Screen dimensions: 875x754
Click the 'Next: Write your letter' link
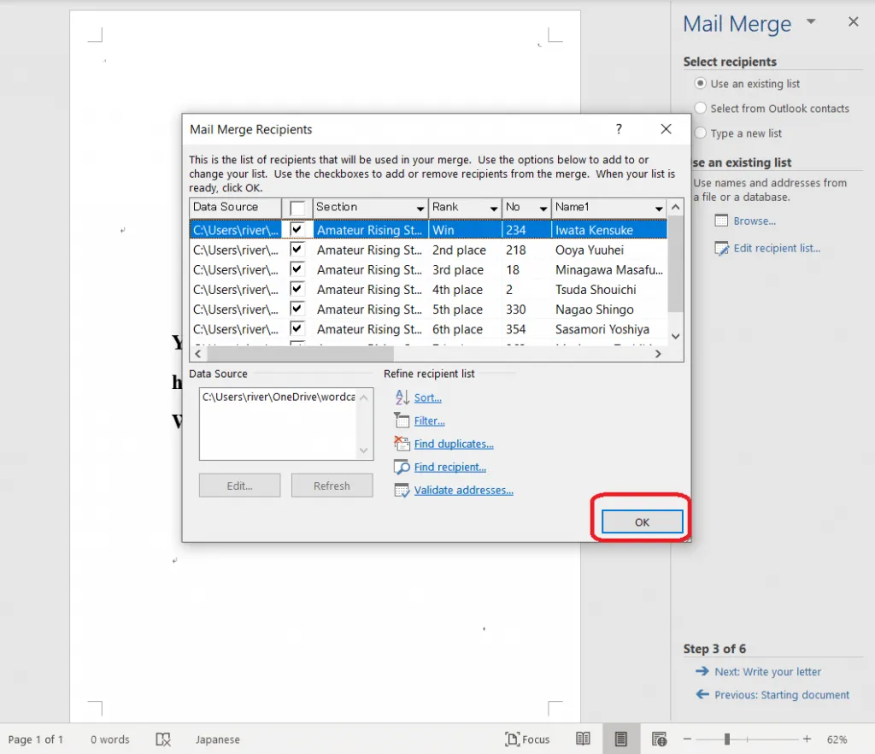[767, 672]
